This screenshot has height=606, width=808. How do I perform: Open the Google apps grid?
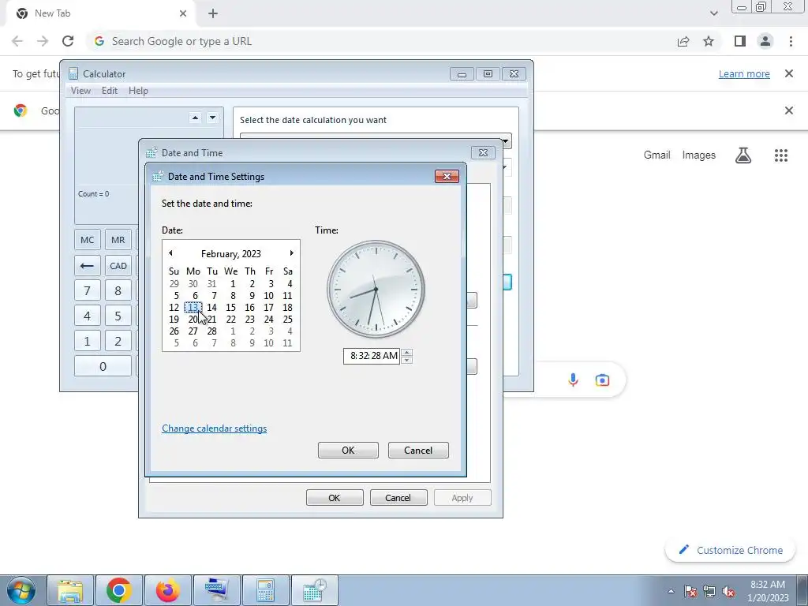click(x=781, y=155)
